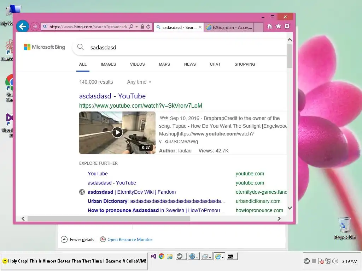Refresh the page with the reload icon
This screenshot has width=362, height=271.
click(x=148, y=26)
